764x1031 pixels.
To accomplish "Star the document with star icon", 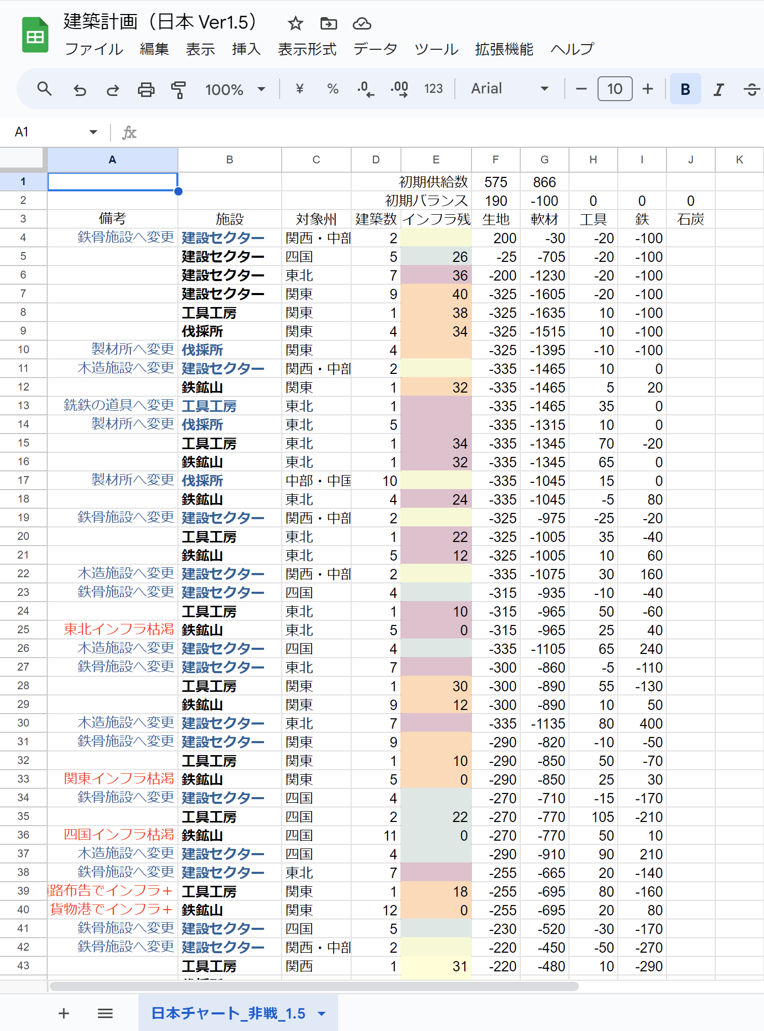I will [x=295, y=23].
